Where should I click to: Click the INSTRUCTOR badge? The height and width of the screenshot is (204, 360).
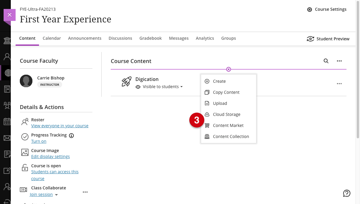coord(50,85)
